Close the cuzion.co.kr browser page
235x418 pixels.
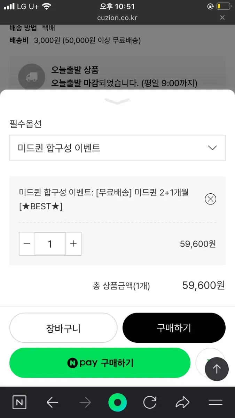(222, 17)
